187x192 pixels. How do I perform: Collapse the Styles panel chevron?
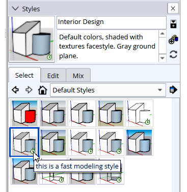point(15,9)
